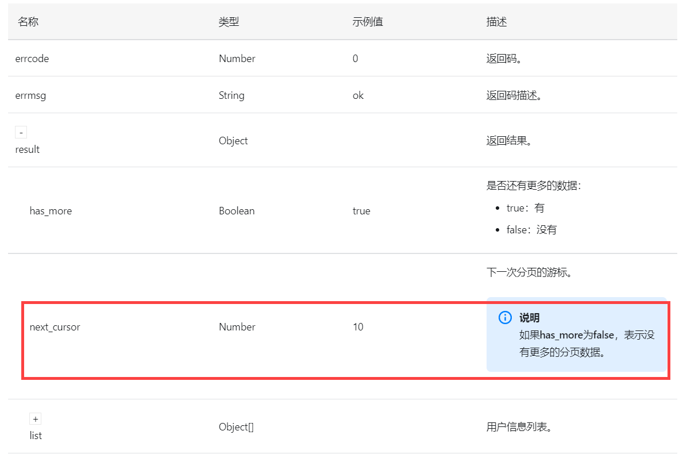Select Object[] type in list row
Viewport: 679px width, 454px height.
[236, 427]
